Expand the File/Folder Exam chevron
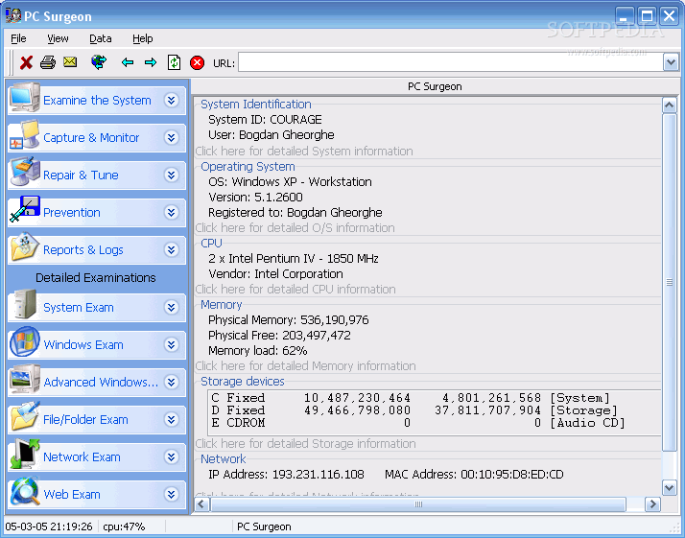This screenshot has height=538, width=685. tap(171, 420)
